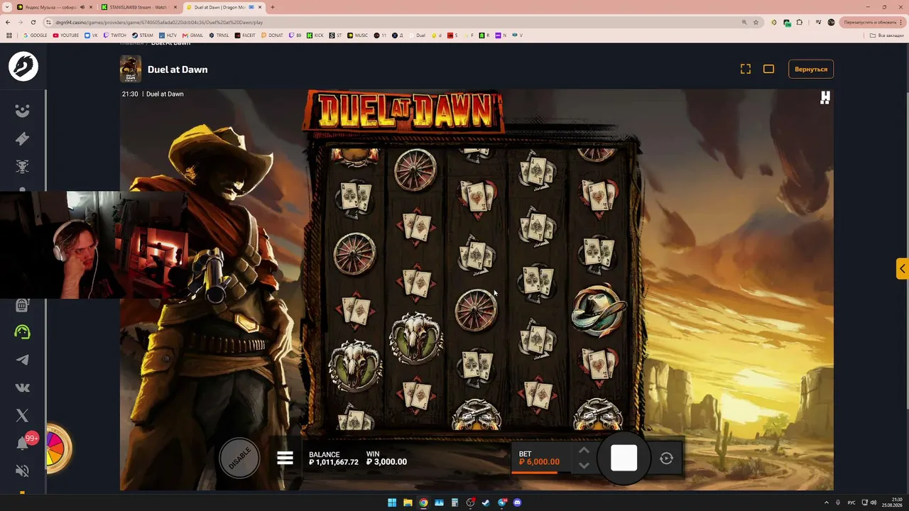This screenshot has height=511, width=909.
Task: Go back to the previous page
Action: (9, 22)
